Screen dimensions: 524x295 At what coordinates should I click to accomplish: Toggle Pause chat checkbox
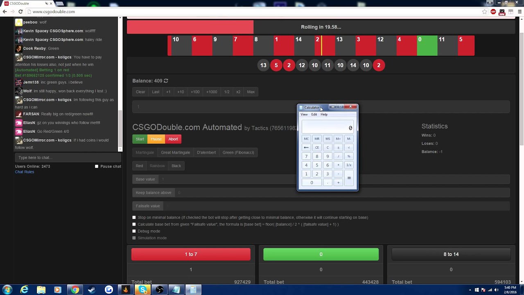click(97, 166)
